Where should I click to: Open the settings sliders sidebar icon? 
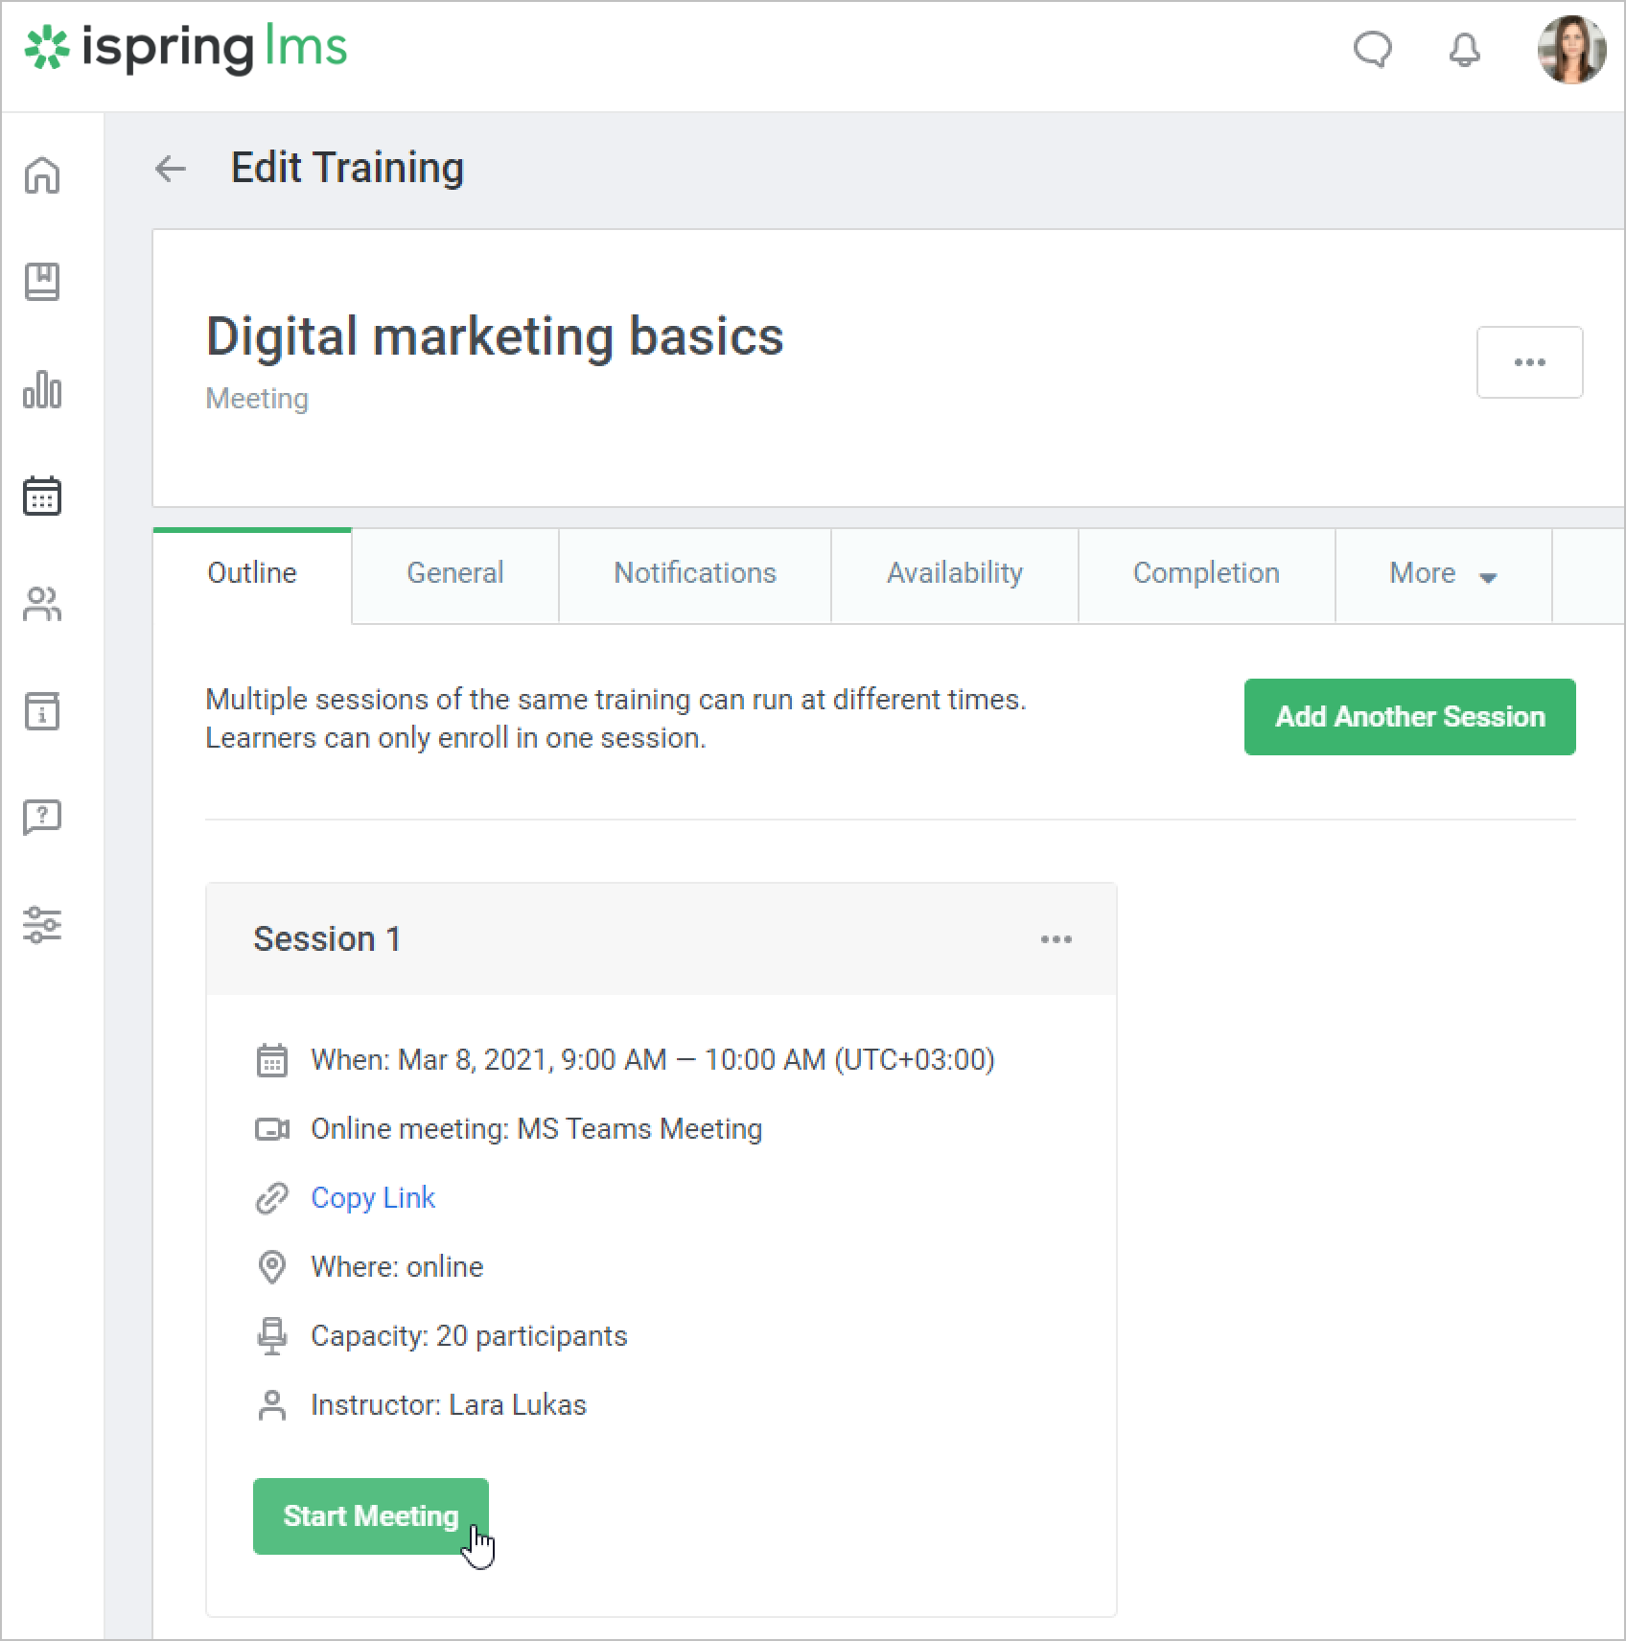point(42,925)
